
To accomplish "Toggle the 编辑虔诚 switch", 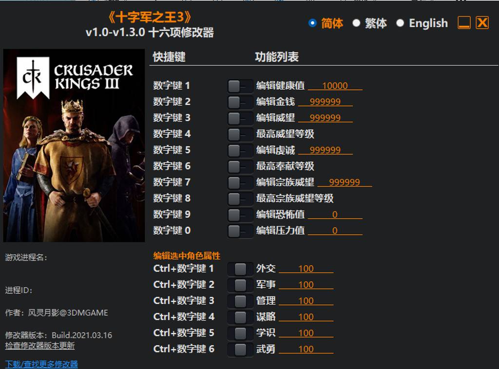I will point(240,150).
